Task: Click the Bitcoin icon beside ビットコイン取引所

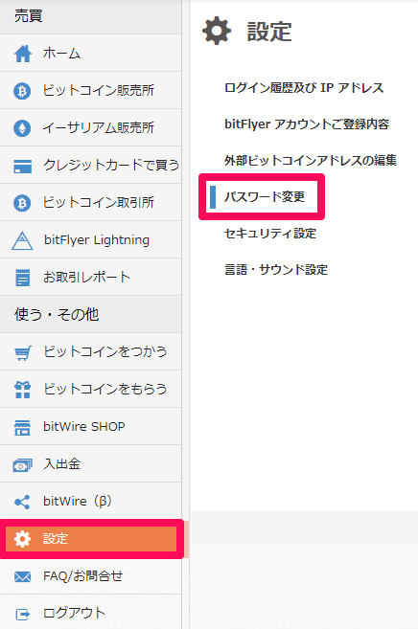Action: pos(22,203)
